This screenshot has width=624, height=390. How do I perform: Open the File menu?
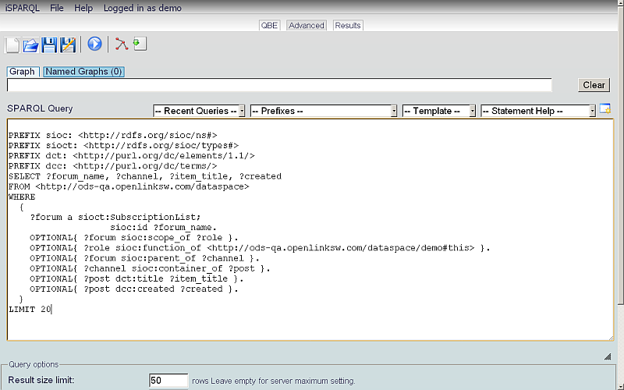[56, 8]
